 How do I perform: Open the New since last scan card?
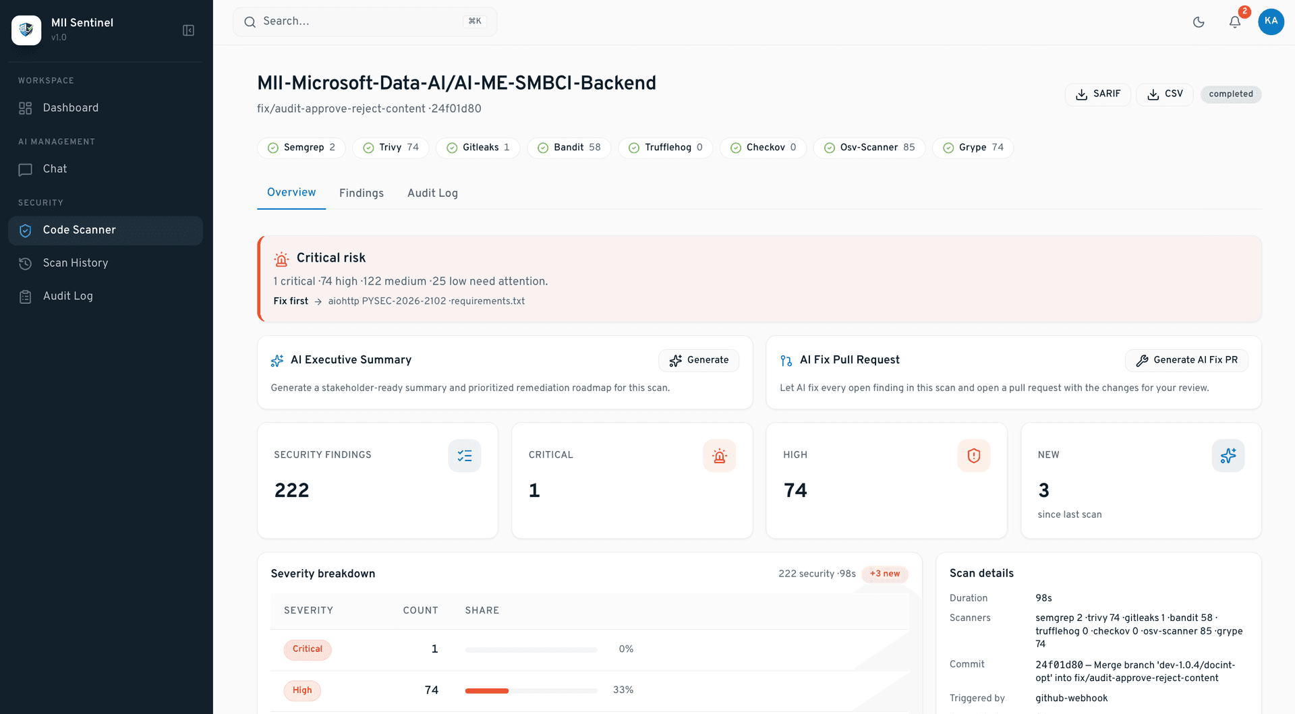point(1141,481)
